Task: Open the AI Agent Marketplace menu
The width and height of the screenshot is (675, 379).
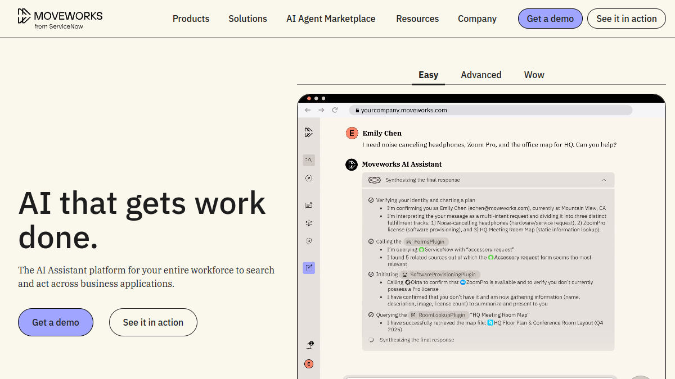Action: 331,19
